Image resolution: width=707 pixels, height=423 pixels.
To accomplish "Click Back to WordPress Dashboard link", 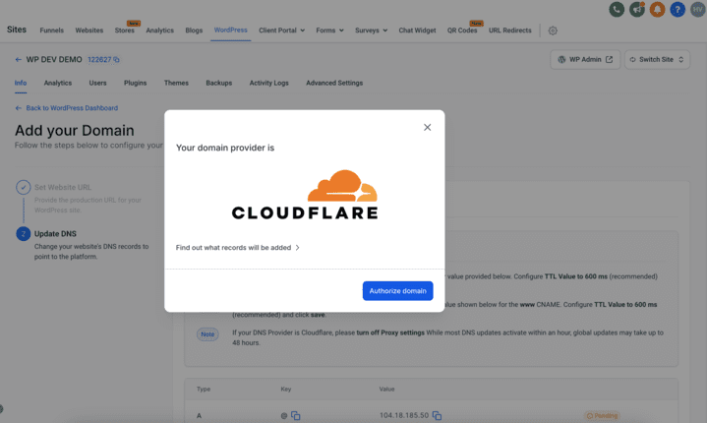I will (x=66, y=108).
